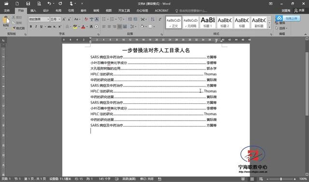
Task: Click the Redo icon
Action: pyautogui.click(x=60, y=3)
